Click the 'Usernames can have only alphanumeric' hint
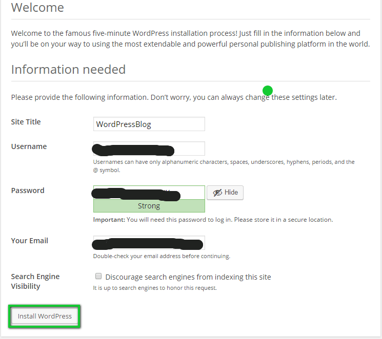 224,166
